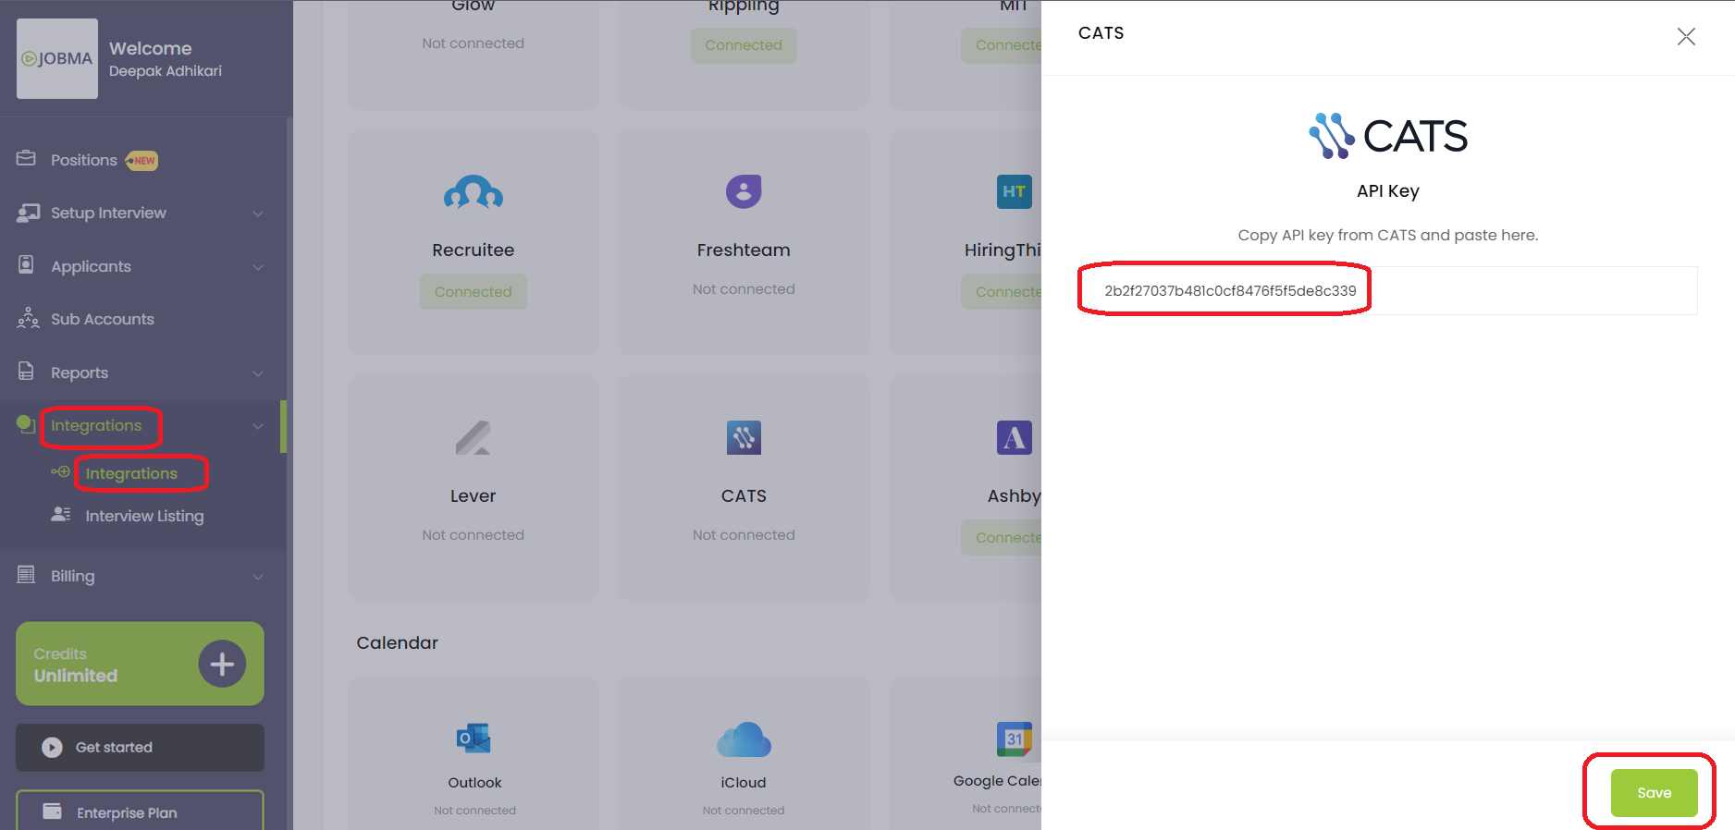Close the CATS panel

click(1686, 36)
